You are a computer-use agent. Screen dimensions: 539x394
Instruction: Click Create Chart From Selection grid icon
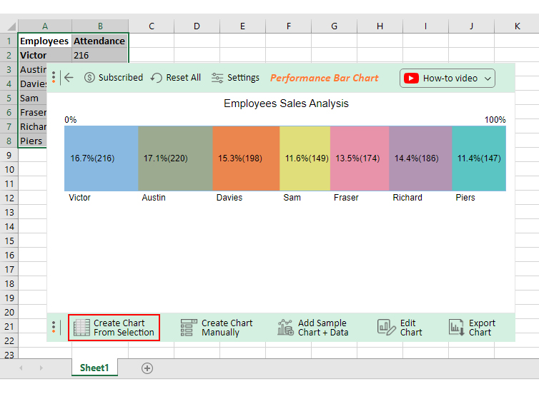click(81, 328)
